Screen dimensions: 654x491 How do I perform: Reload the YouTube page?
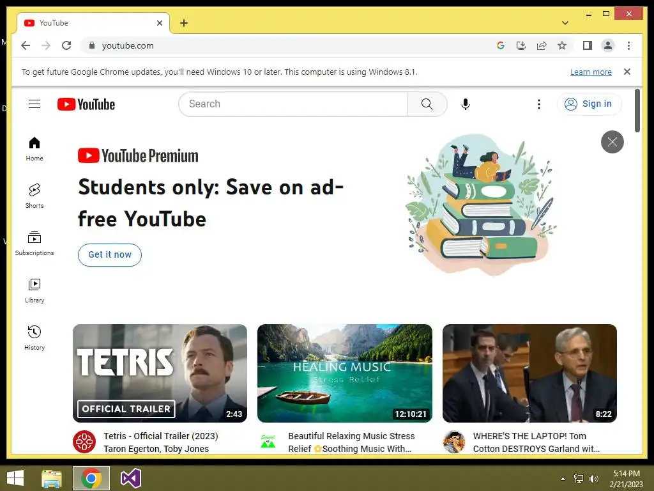[x=66, y=45]
